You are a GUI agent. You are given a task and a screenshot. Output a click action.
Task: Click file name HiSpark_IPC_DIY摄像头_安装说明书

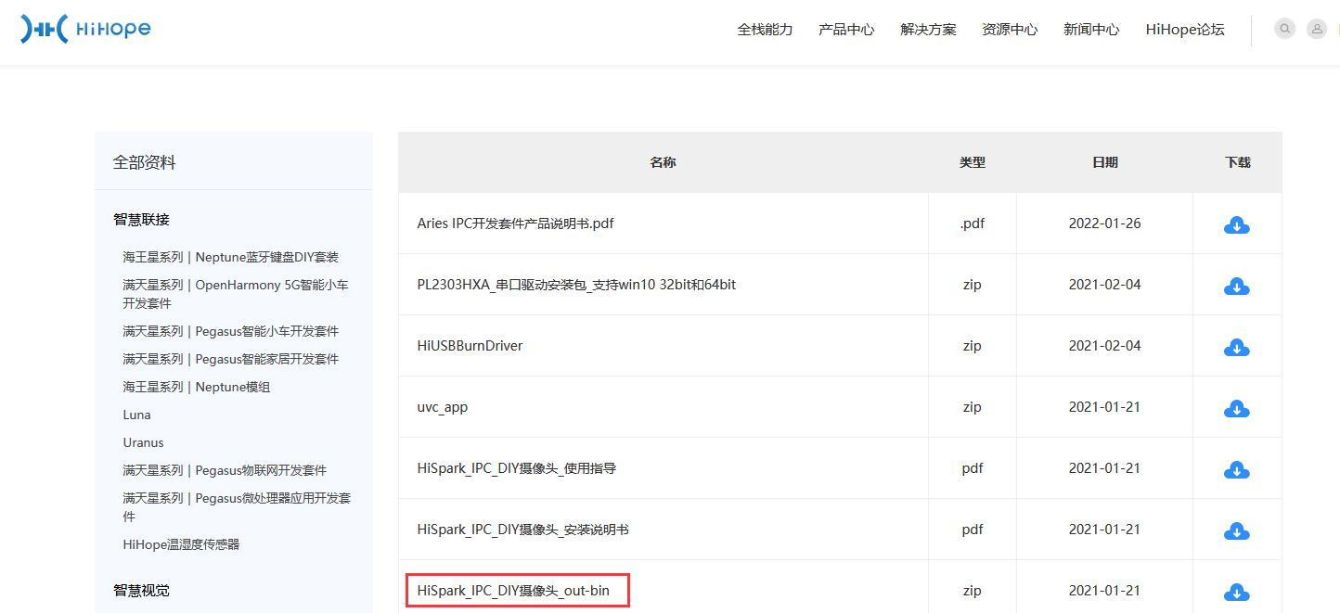(522, 530)
